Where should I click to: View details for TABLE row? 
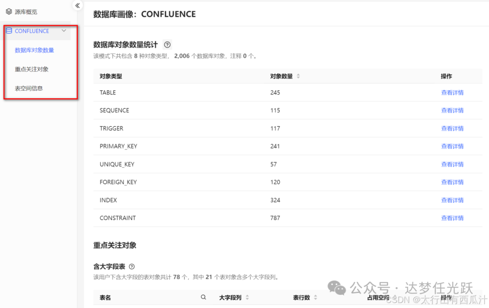pyautogui.click(x=452, y=92)
